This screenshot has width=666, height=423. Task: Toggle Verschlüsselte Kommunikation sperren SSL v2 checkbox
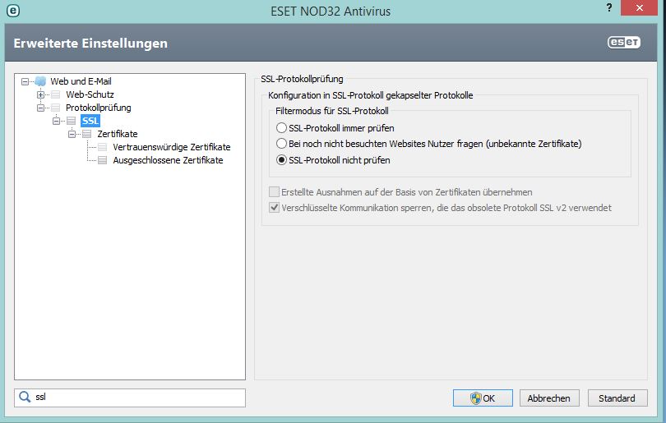click(x=274, y=208)
